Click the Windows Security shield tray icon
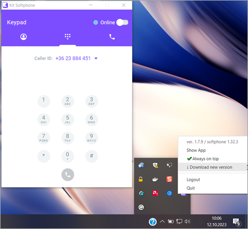248x229 pixels. 155,165
